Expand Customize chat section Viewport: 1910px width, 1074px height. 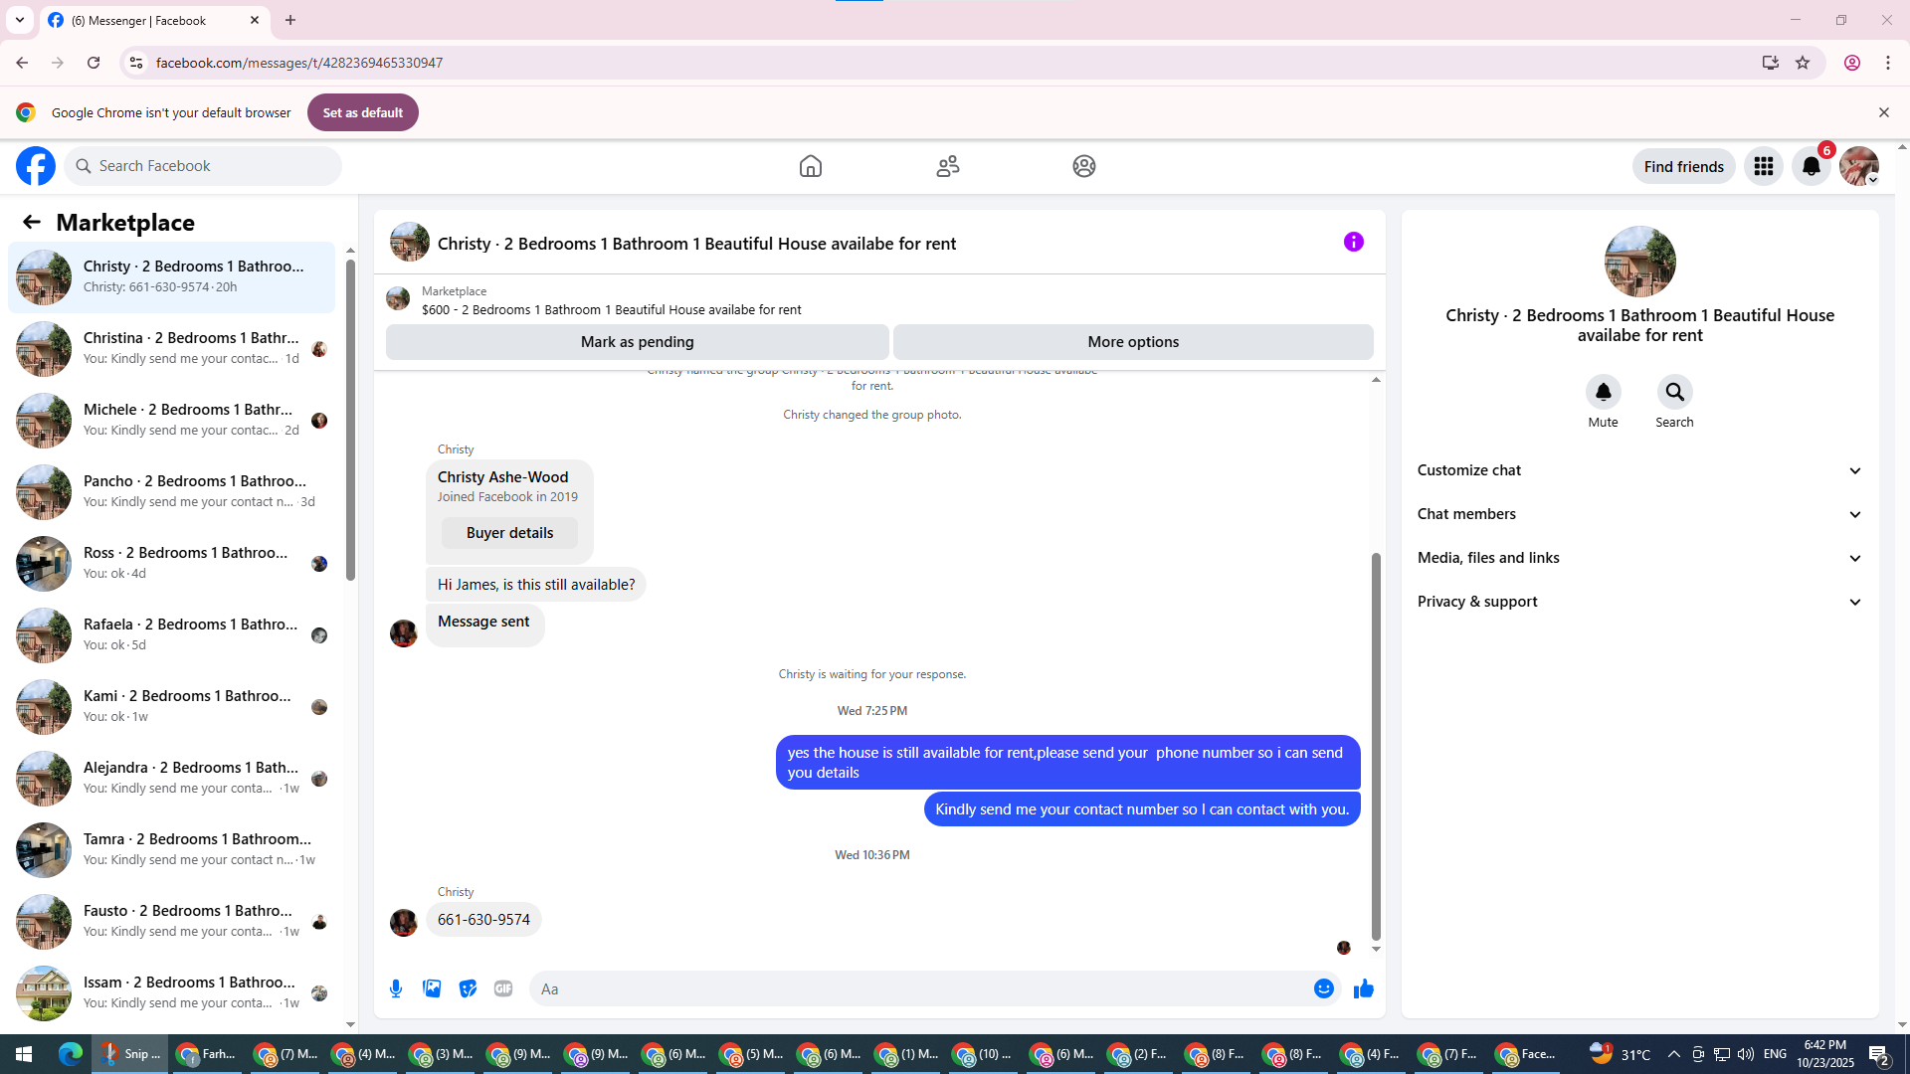pos(1639,470)
